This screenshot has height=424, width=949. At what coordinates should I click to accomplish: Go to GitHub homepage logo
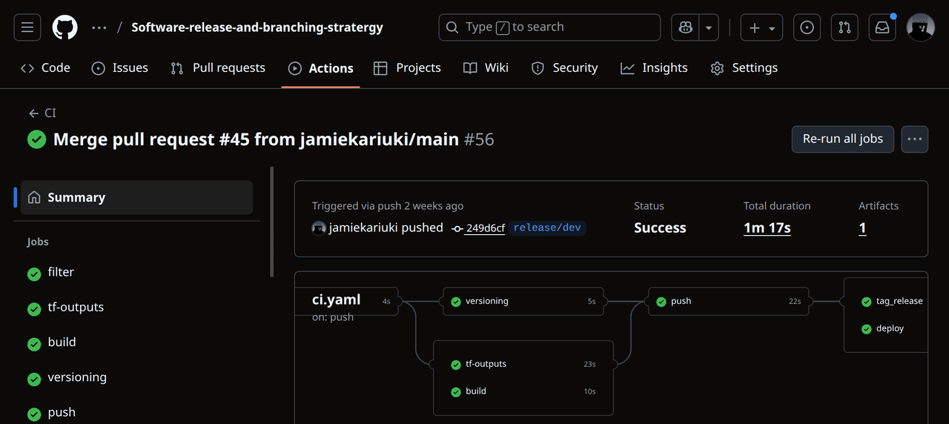tap(65, 27)
